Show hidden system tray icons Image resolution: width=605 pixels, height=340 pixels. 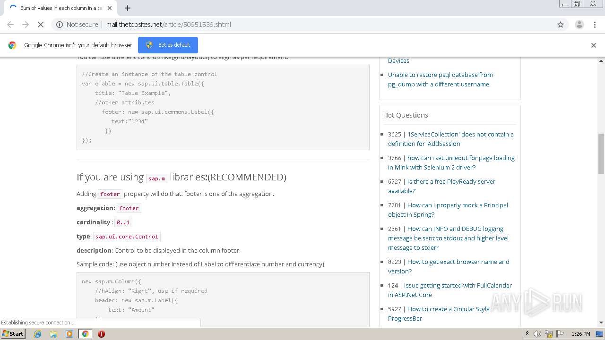pyautogui.click(x=527, y=334)
